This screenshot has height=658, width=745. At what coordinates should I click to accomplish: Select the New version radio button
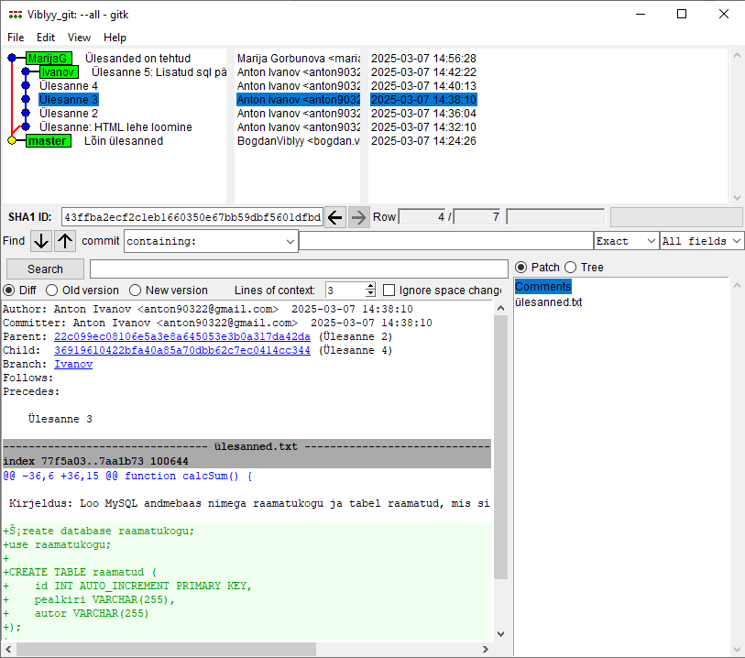pyautogui.click(x=135, y=291)
